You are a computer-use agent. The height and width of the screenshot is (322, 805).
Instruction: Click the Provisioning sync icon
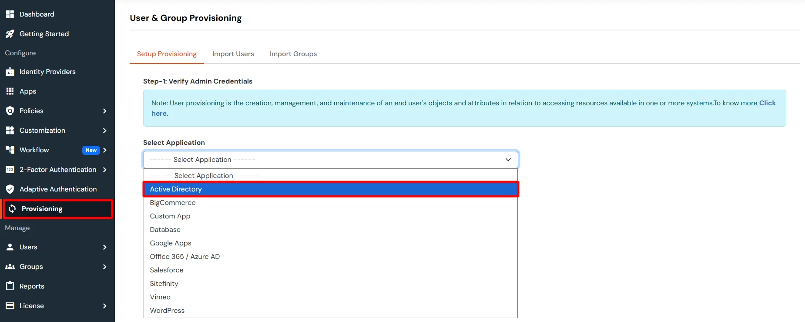coord(12,209)
